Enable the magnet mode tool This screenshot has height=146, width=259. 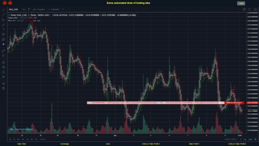(x=3, y=62)
